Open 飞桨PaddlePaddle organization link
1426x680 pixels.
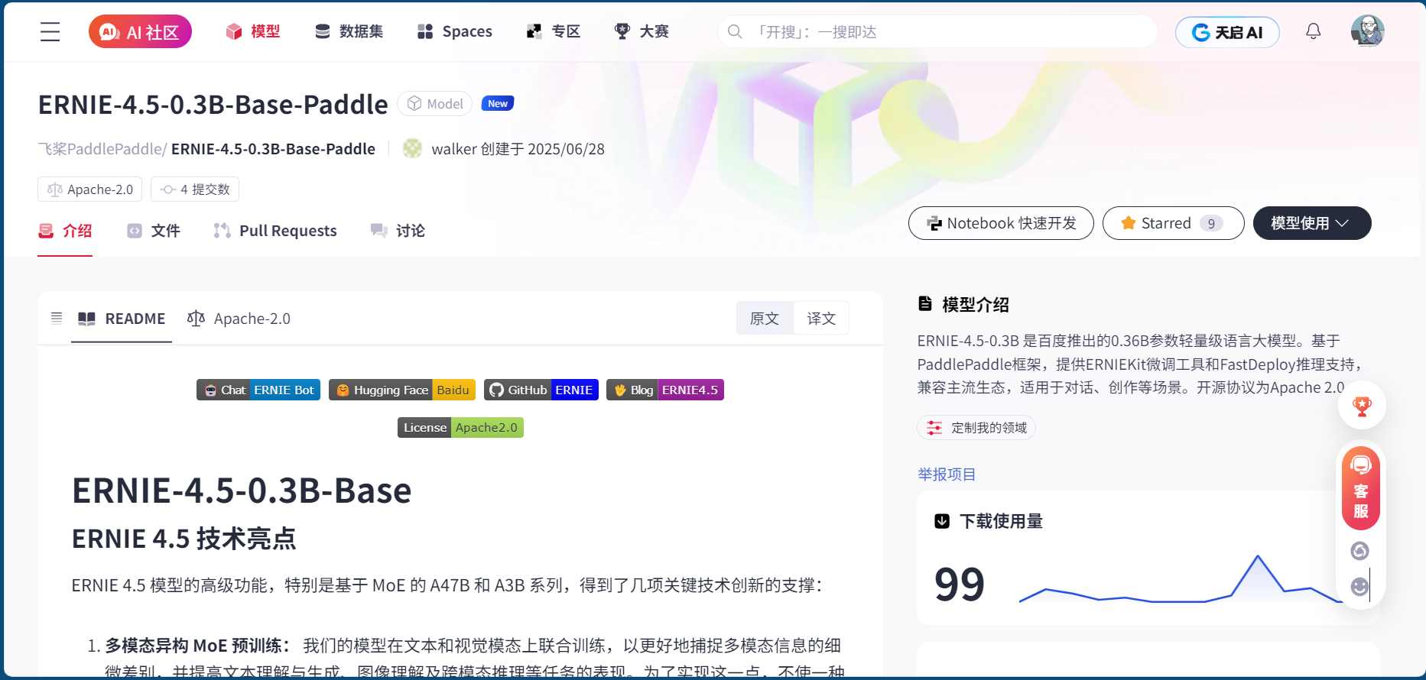[x=102, y=149]
